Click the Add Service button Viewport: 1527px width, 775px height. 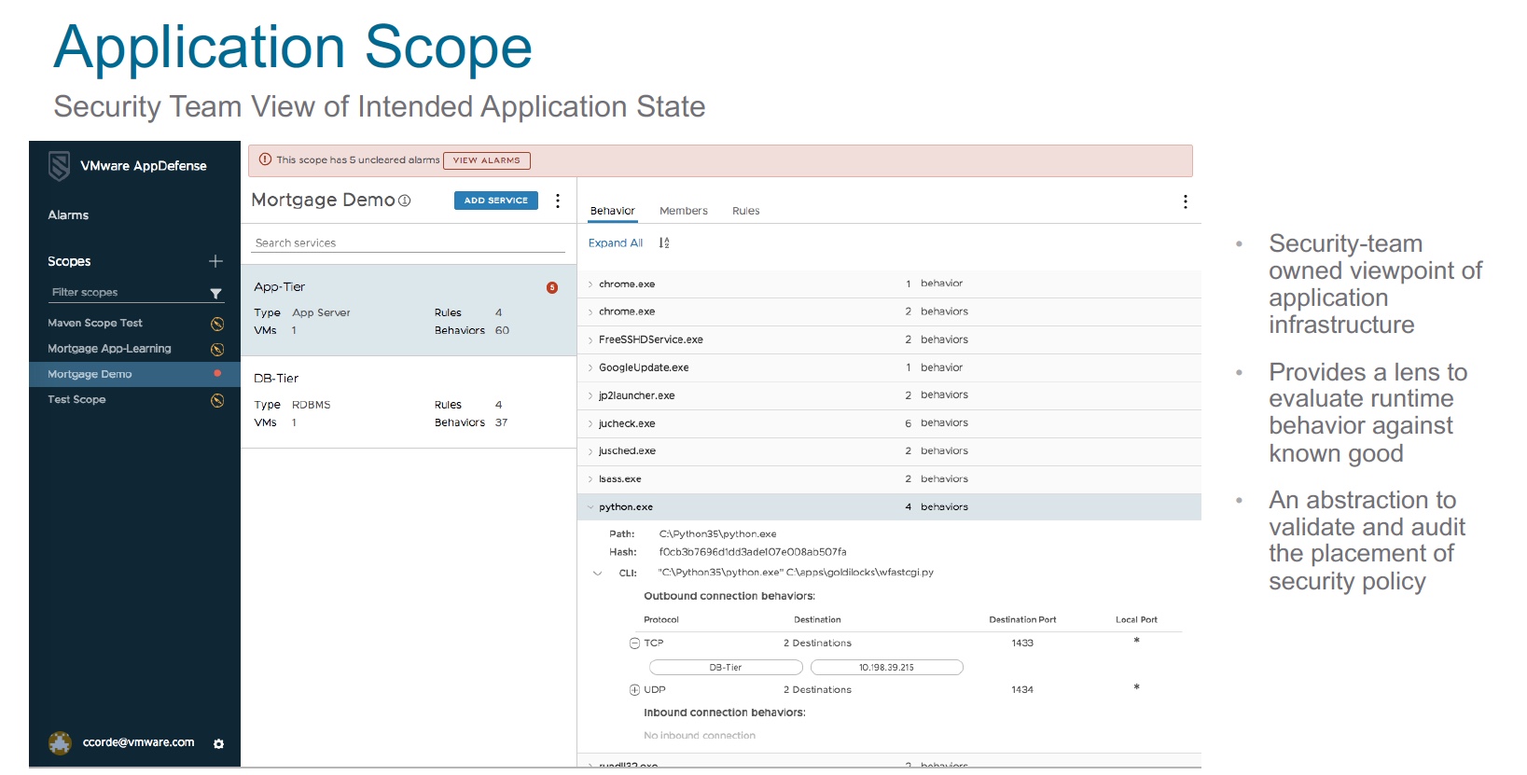coord(495,201)
